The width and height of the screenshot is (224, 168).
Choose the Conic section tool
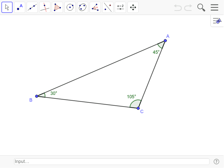pyautogui.click(x=83, y=7)
